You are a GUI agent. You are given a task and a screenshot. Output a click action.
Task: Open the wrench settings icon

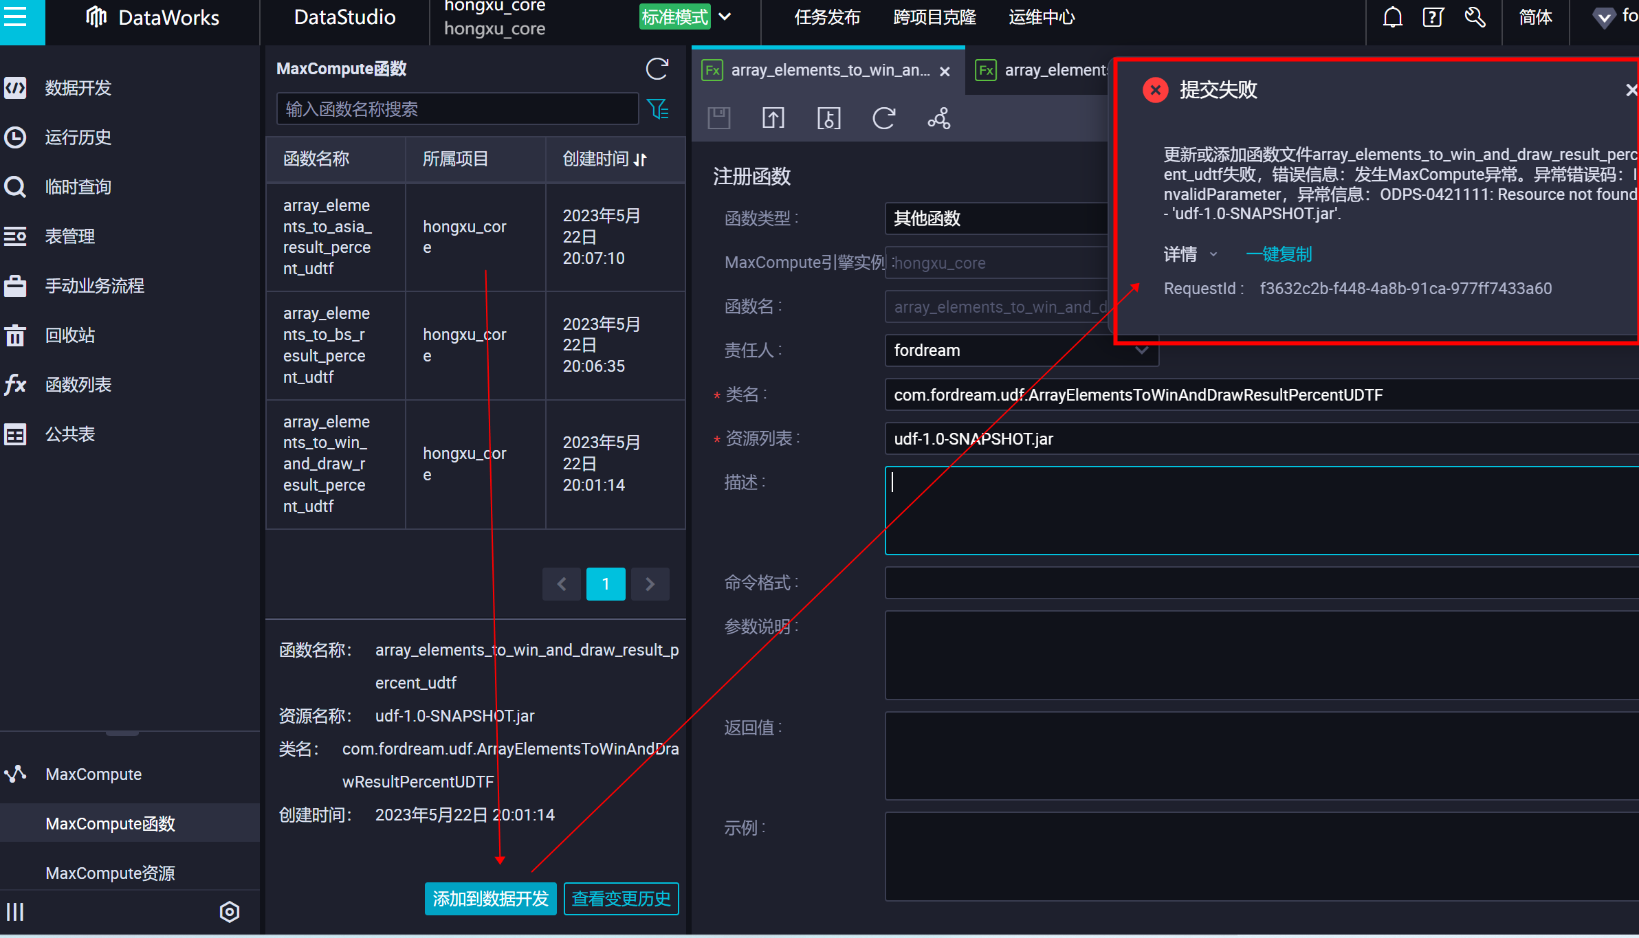[x=1475, y=17]
